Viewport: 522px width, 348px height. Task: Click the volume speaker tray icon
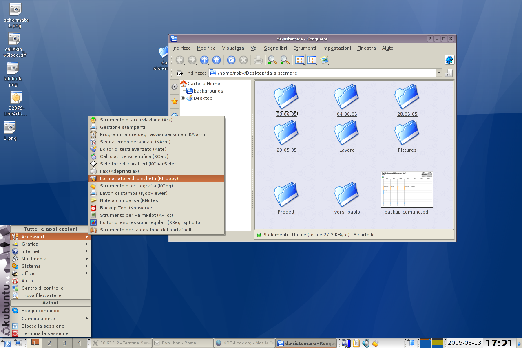366,343
